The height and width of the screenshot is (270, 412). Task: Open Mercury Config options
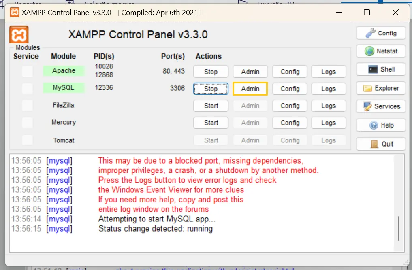290,123
